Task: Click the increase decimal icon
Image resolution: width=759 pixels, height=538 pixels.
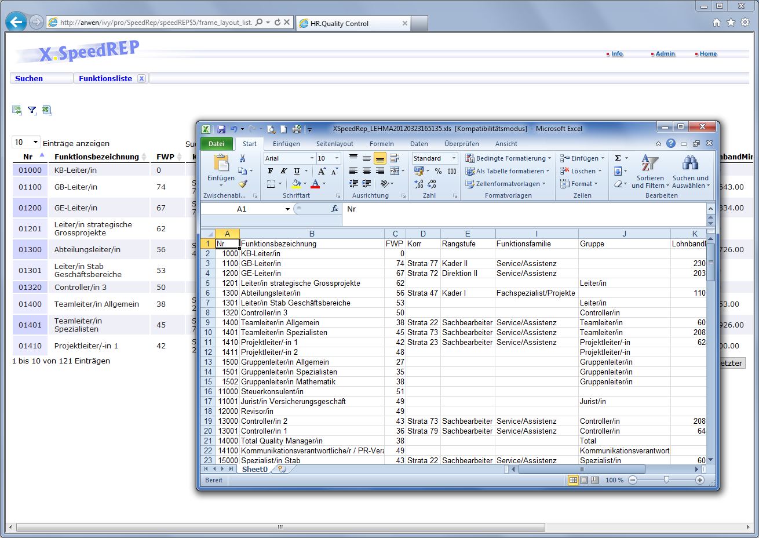Action: (x=419, y=184)
